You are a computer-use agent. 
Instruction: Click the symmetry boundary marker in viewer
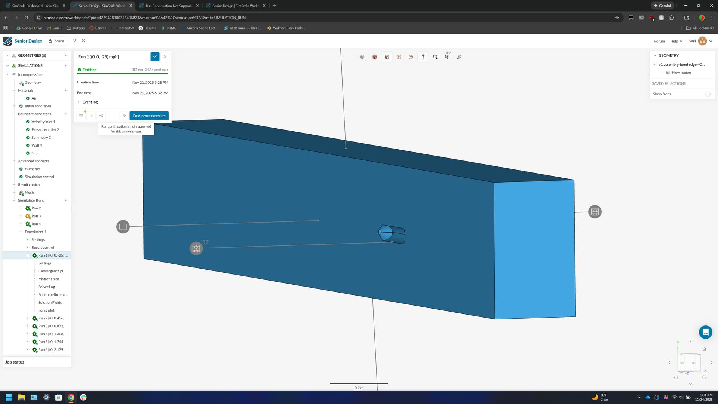[x=123, y=227]
